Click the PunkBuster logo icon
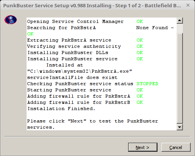195x156 pixels. pos(11,20)
